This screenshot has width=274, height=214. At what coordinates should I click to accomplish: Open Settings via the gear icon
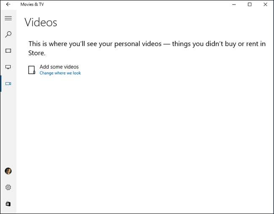[x=8, y=187]
